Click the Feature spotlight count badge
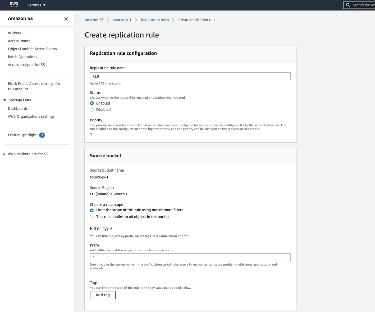This screenshot has height=312, width=375. point(42,135)
